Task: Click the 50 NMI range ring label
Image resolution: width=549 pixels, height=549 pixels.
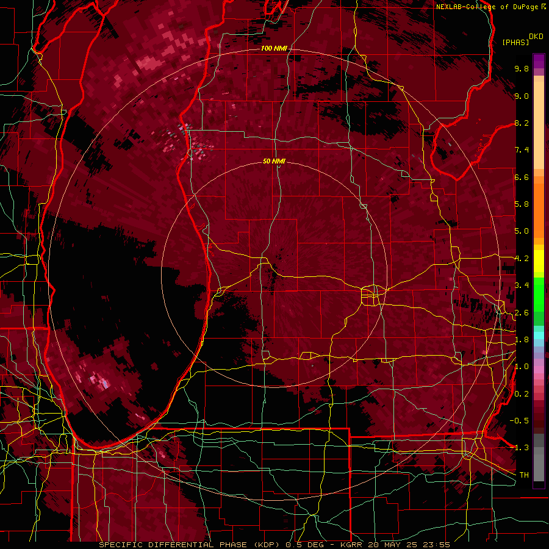Action: [x=274, y=161]
